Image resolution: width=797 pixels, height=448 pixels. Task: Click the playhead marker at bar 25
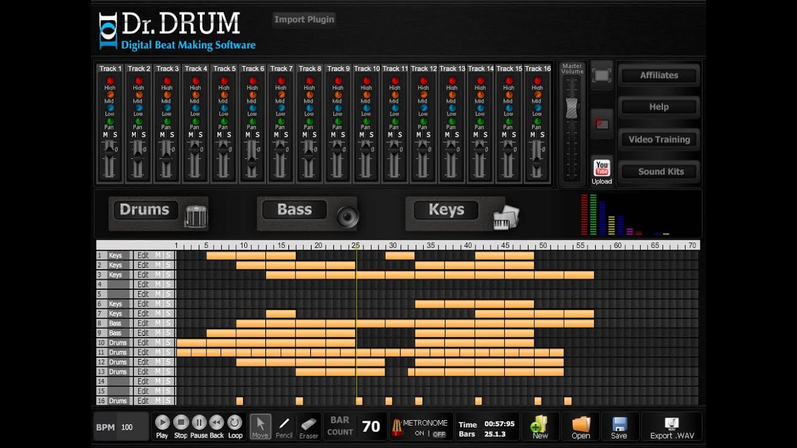[356, 245]
